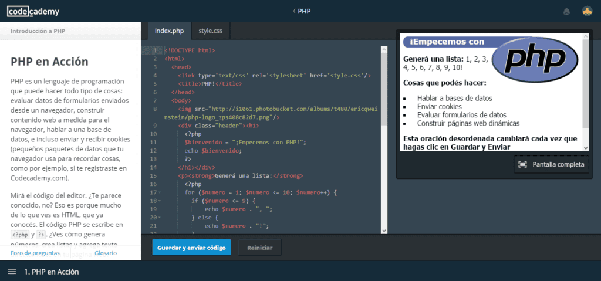This screenshot has width=601, height=281.
Task: Switch to the index.php tab
Action: coord(170,31)
